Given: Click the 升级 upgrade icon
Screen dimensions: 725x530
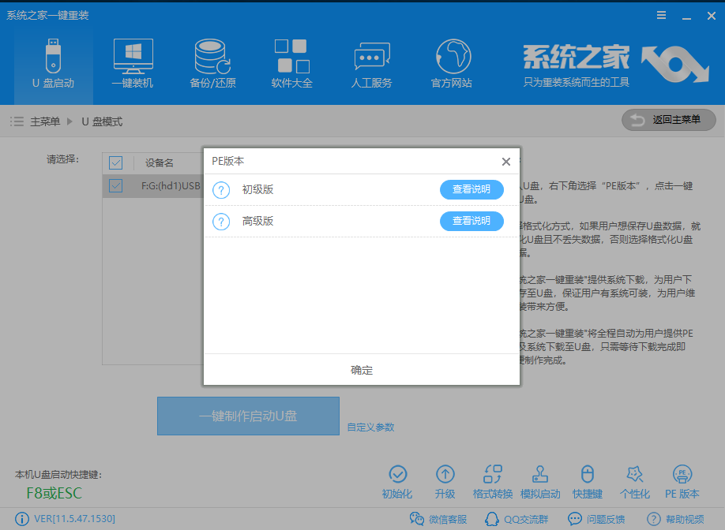Looking at the screenshot, I should [x=445, y=480].
